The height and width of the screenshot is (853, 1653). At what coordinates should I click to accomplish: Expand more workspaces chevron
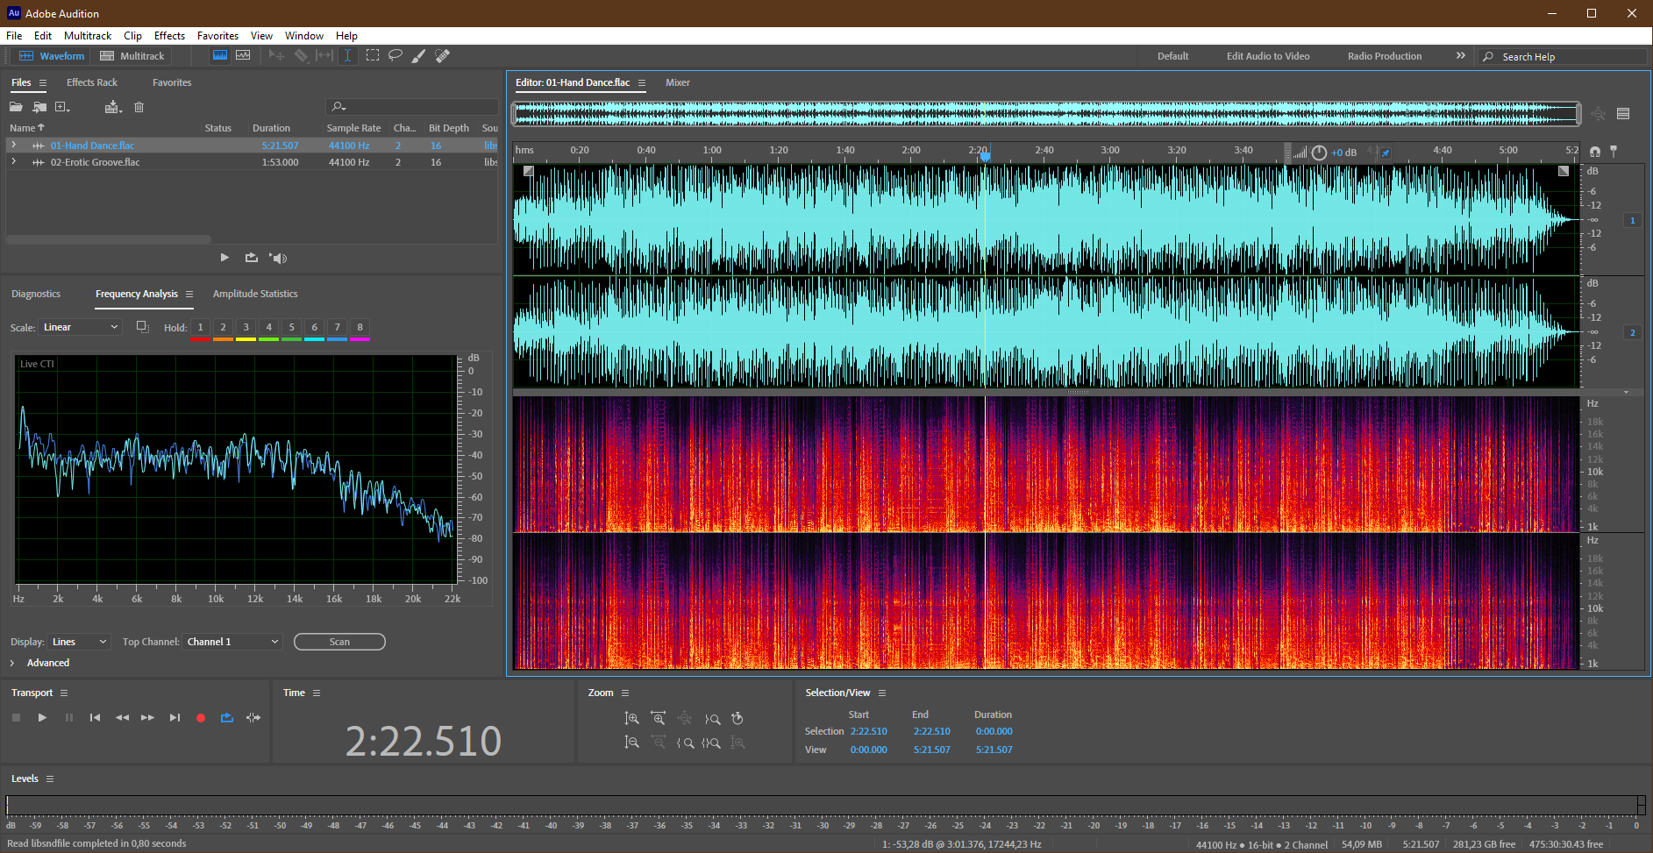click(1460, 55)
